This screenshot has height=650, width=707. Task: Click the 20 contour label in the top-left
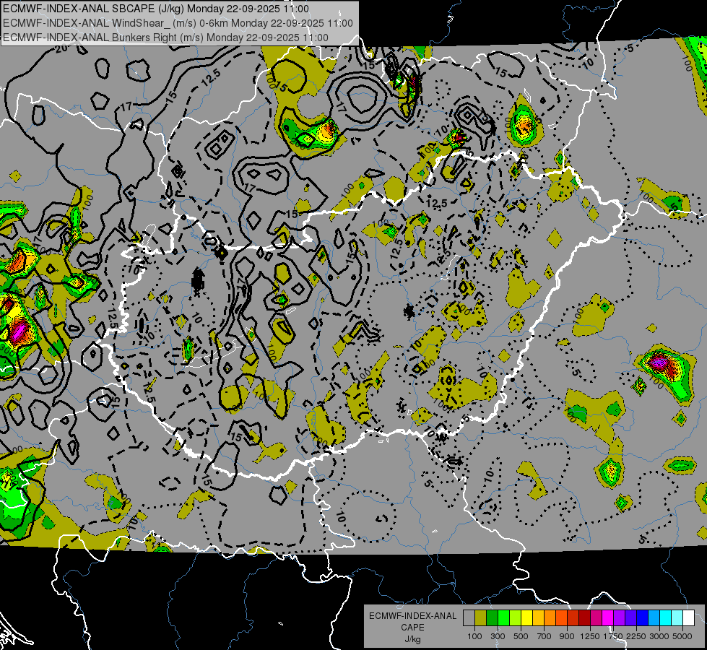[61, 48]
